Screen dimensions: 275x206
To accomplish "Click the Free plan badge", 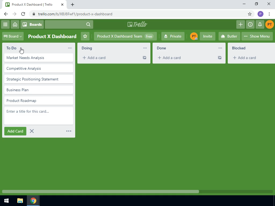I will [149, 36].
